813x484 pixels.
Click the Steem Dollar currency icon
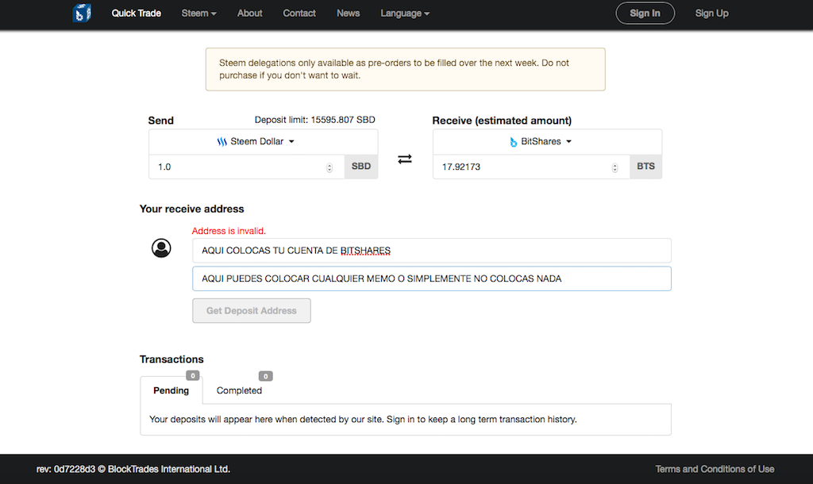click(x=222, y=141)
